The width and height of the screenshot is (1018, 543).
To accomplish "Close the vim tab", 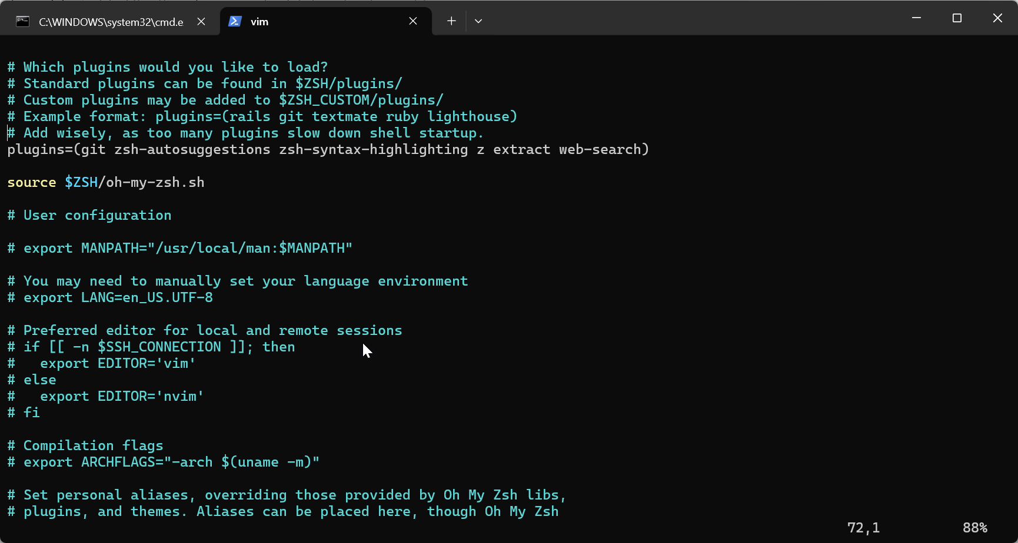I will [413, 21].
